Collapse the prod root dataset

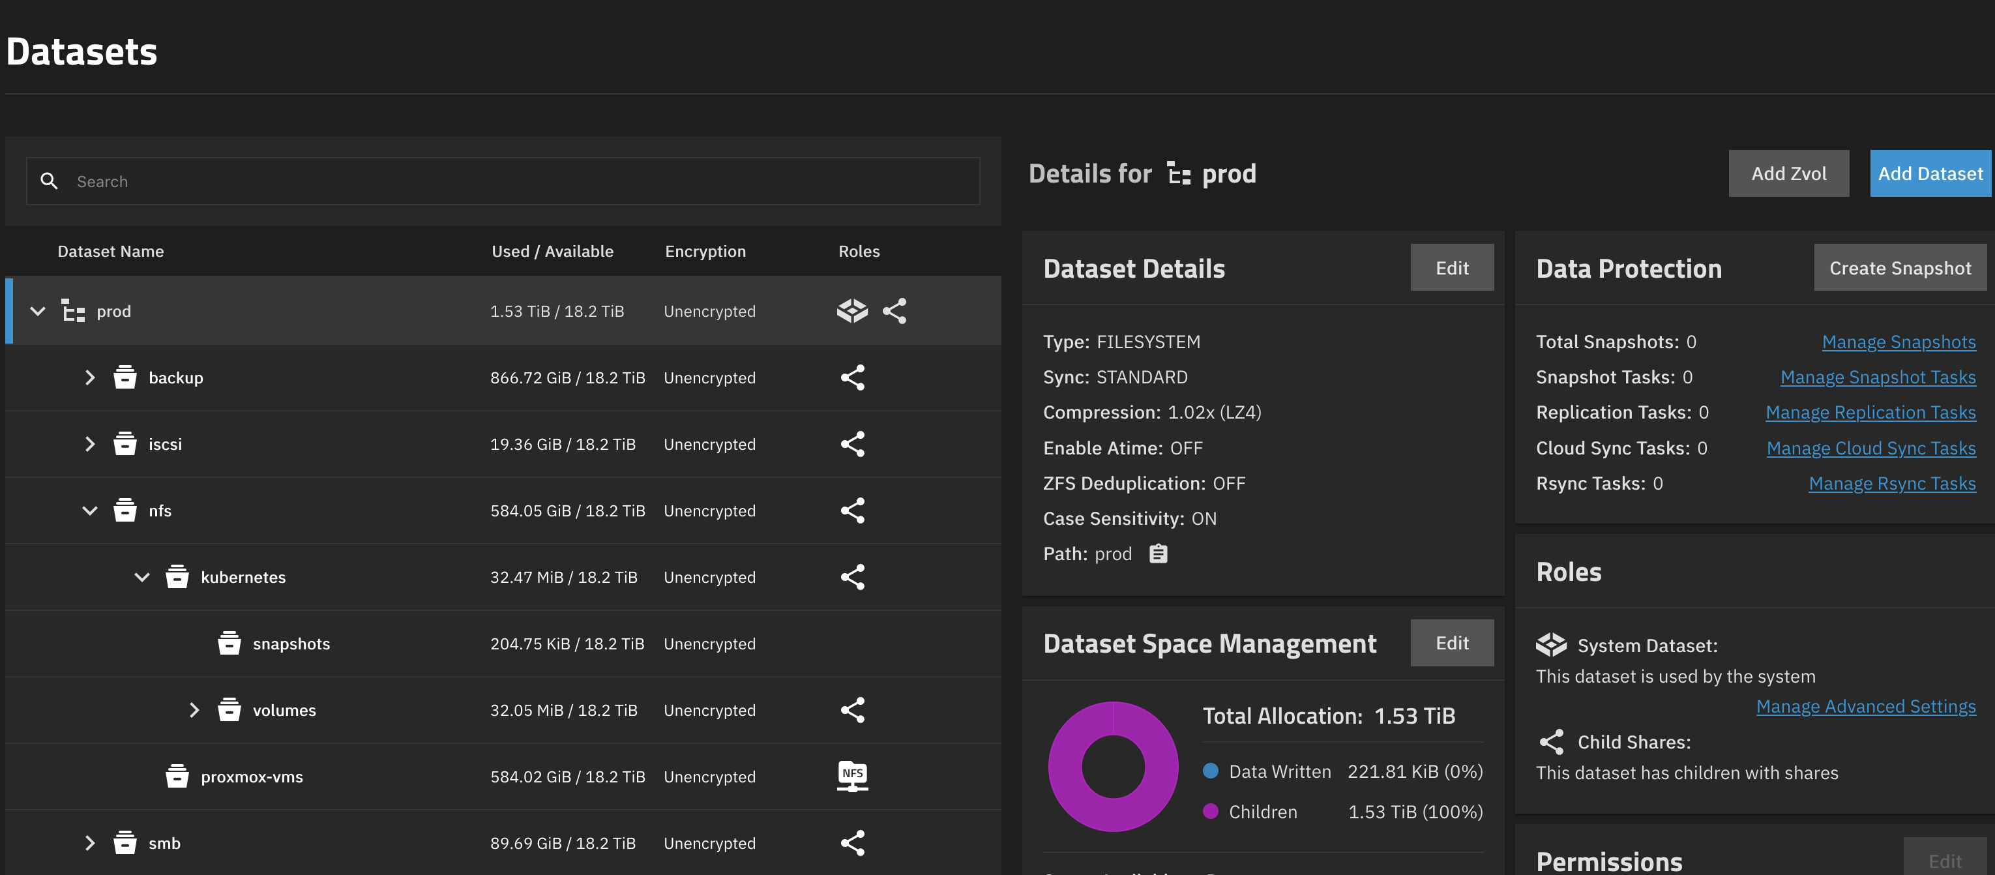[x=37, y=310]
